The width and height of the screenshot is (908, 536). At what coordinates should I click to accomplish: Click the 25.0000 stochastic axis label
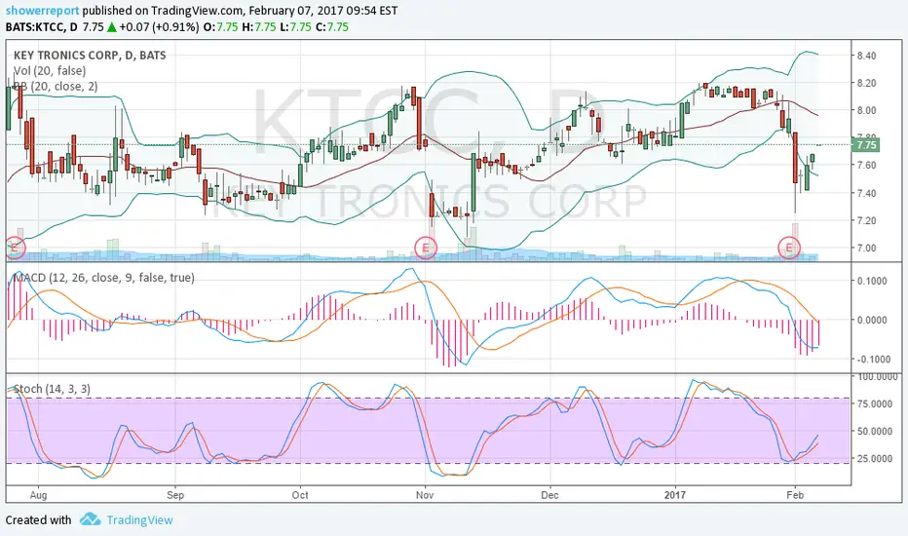[x=875, y=458]
